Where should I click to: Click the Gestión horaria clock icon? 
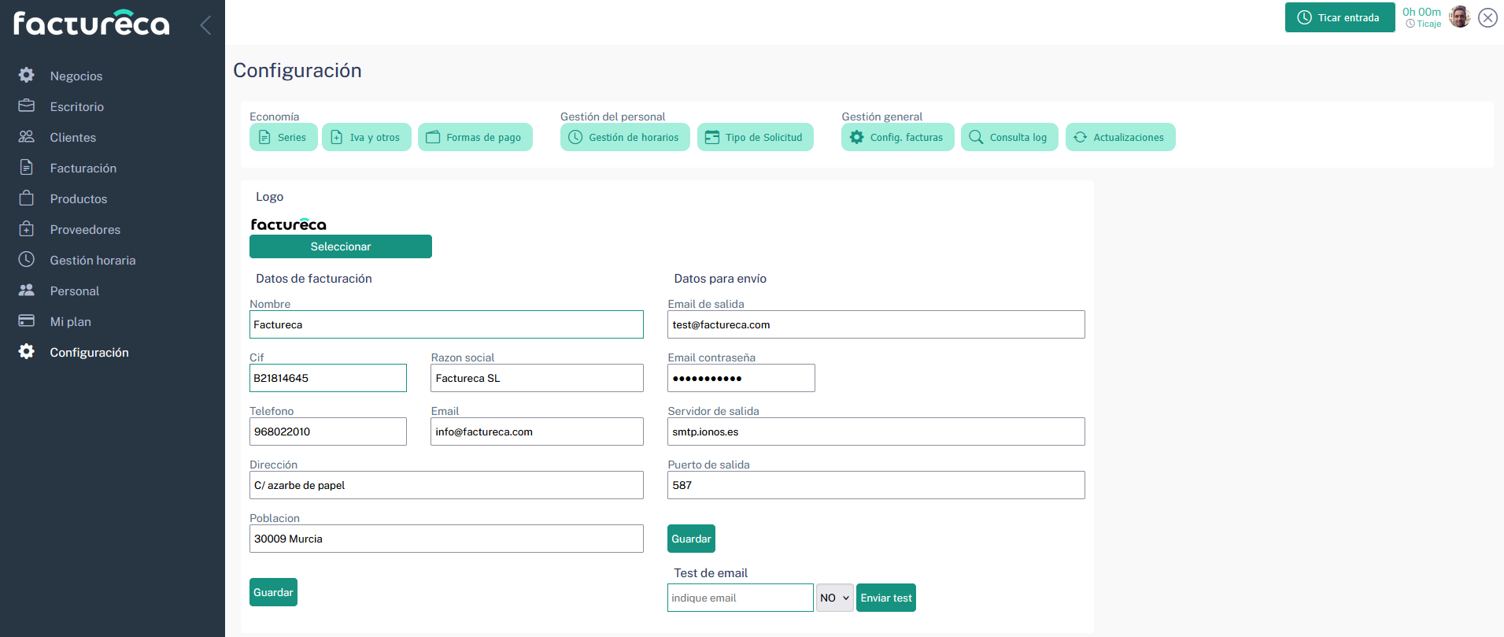click(27, 259)
